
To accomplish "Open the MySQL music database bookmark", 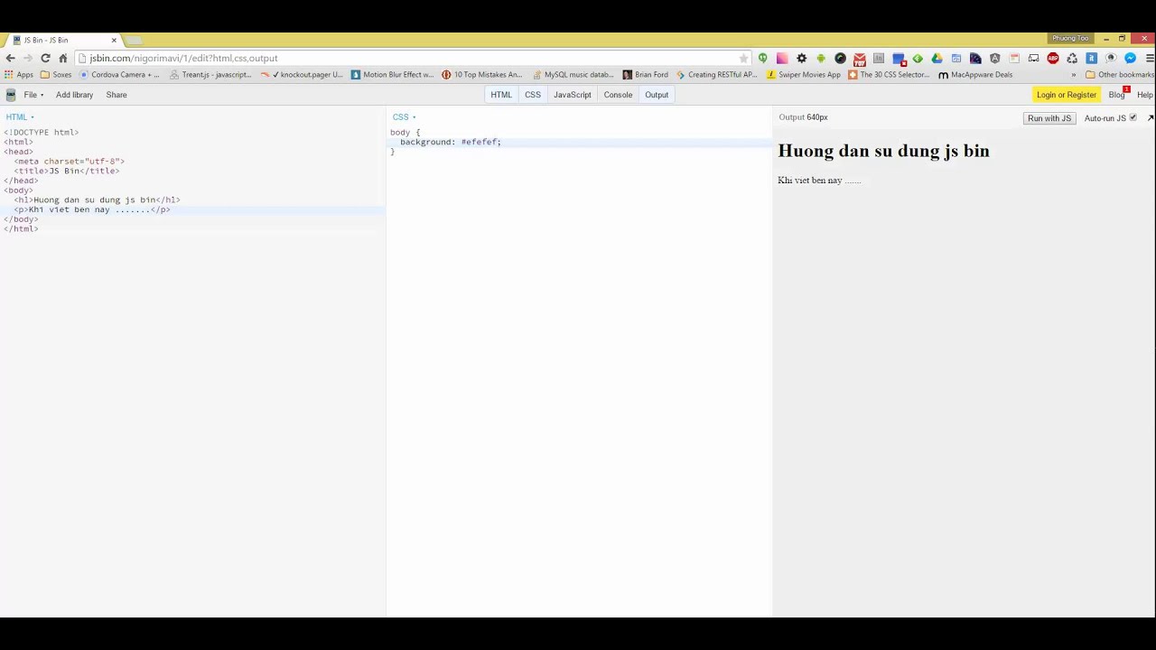I will tap(573, 75).
